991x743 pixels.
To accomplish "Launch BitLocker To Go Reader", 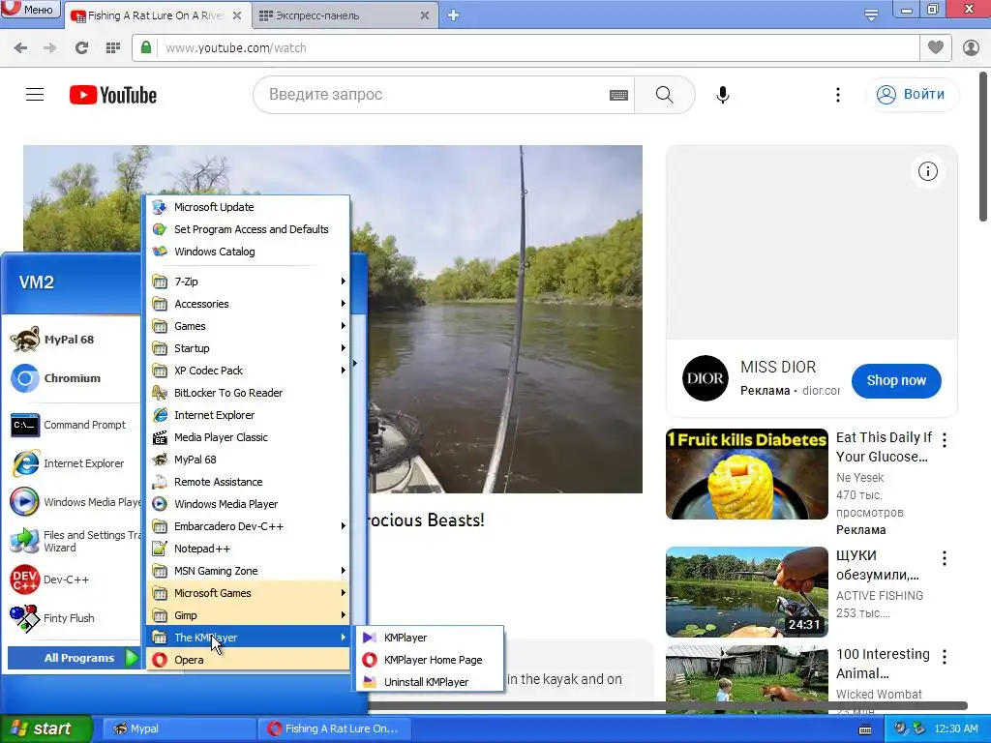I will pyautogui.click(x=248, y=393).
